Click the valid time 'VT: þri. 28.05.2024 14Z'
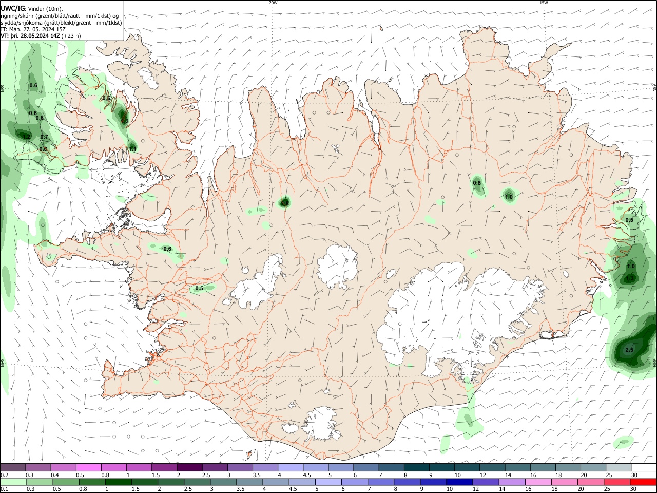657x493 pixels. click(x=30, y=36)
